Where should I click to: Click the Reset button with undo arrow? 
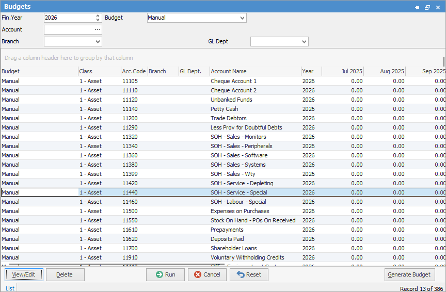(x=249, y=274)
